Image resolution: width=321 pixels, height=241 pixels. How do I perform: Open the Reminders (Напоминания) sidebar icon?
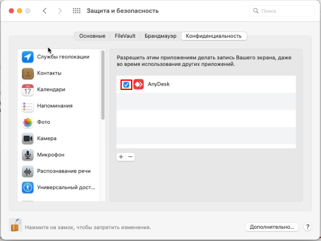(x=28, y=106)
